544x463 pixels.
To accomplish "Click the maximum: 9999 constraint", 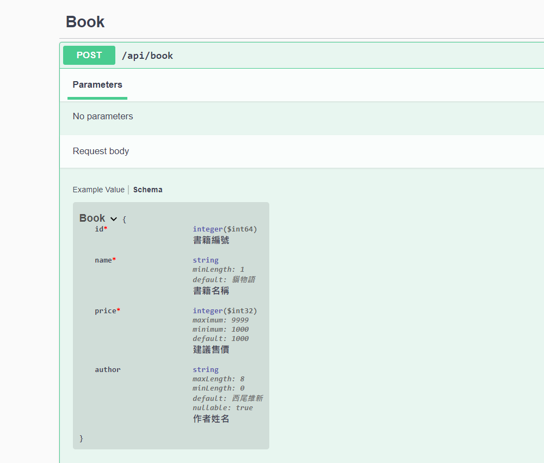I will (x=221, y=320).
